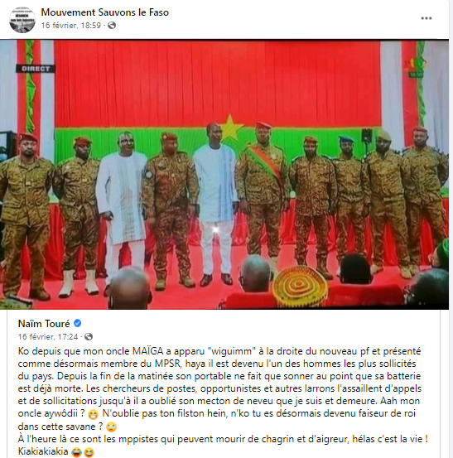
Task: Click the tears-of-joy emoji after Kiakiakiakia
Action: point(75,452)
